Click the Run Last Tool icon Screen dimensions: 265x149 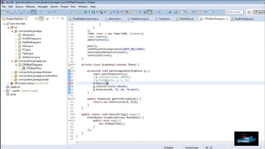point(101,12)
